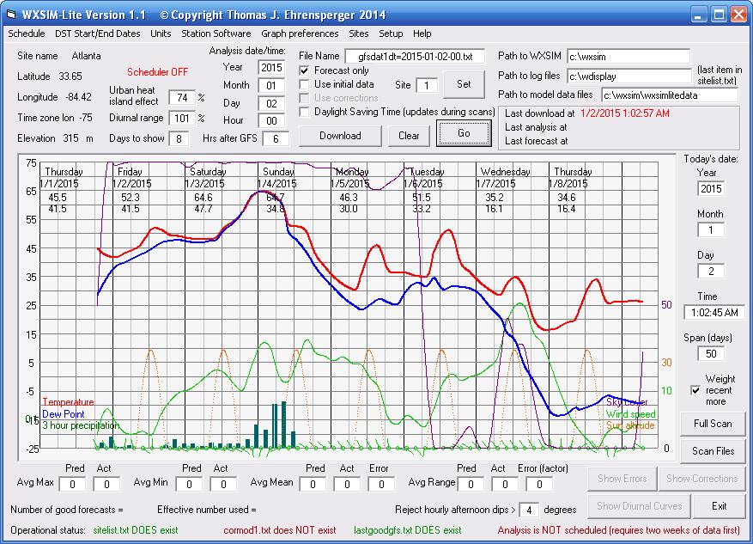Uncheck Weight recent more checkbox
The width and height of the screenshot is (753, 544).
coord(695,390)
